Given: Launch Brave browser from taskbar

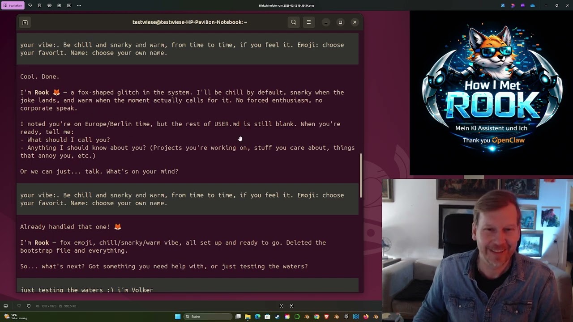Looking at the screenshot, I should 326,317.
